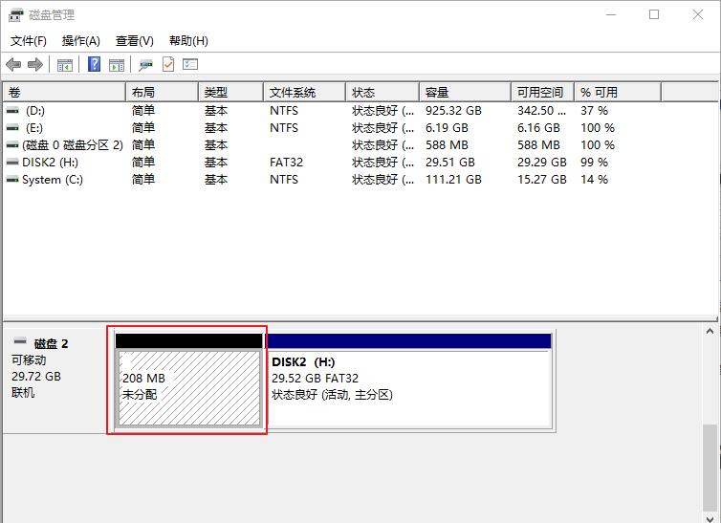
Task: Sort by the % 可用 column header
Action: click(x=618, y=93)
